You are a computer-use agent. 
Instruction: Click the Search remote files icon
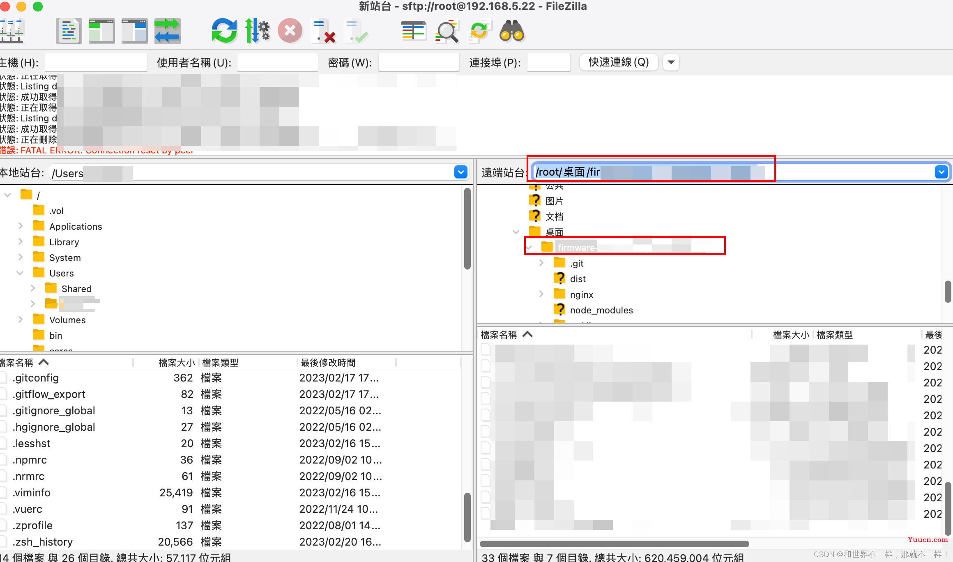[x=513, y=31]
